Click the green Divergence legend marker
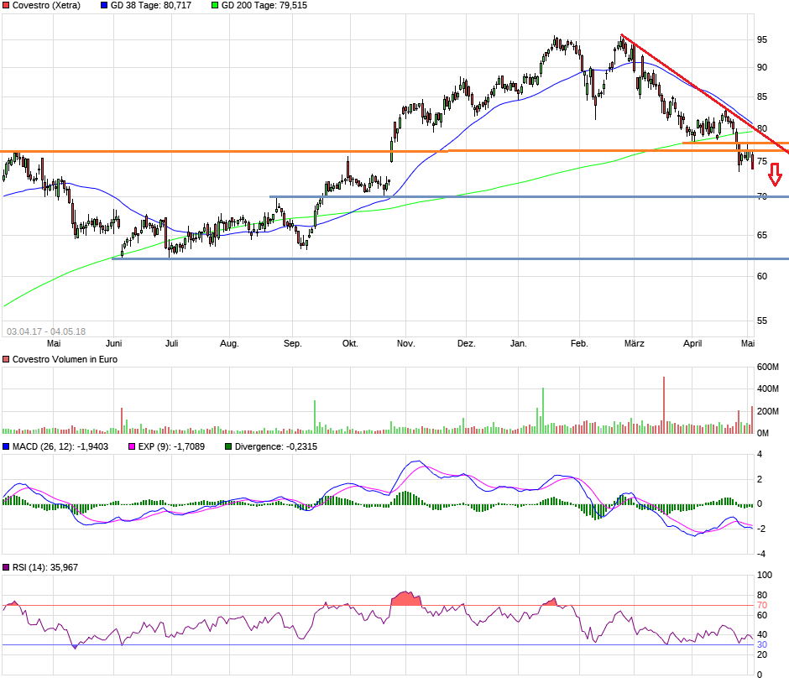789x683 pixels. 227,447
